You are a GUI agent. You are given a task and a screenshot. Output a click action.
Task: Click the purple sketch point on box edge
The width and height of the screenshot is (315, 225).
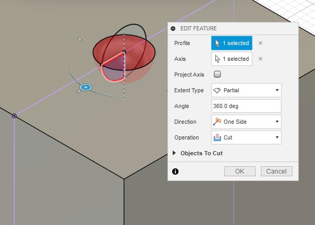[14, 115]
